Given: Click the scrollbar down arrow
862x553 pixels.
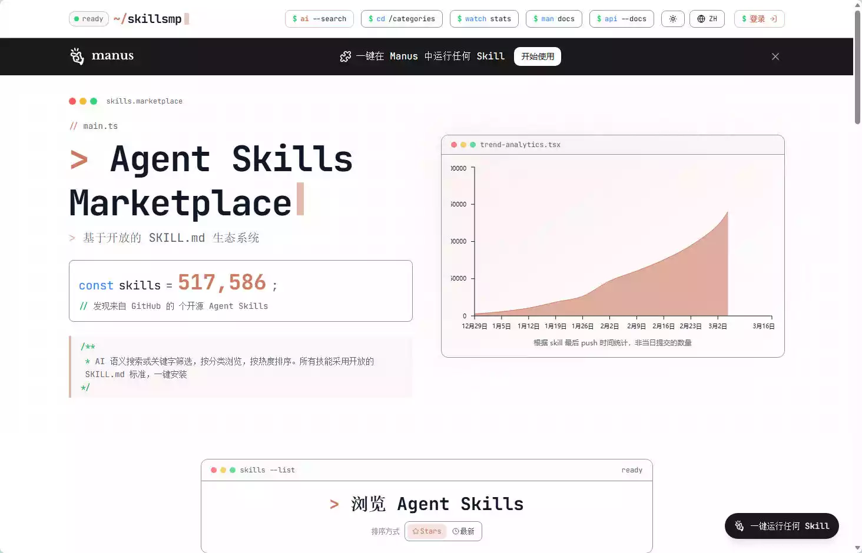Looking at the screenshot, I should pyautogui.click(x=857, y=548).
